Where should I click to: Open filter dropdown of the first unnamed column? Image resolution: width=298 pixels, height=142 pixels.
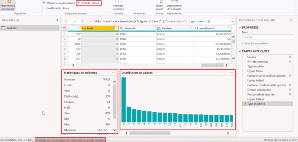coord(79,28)
